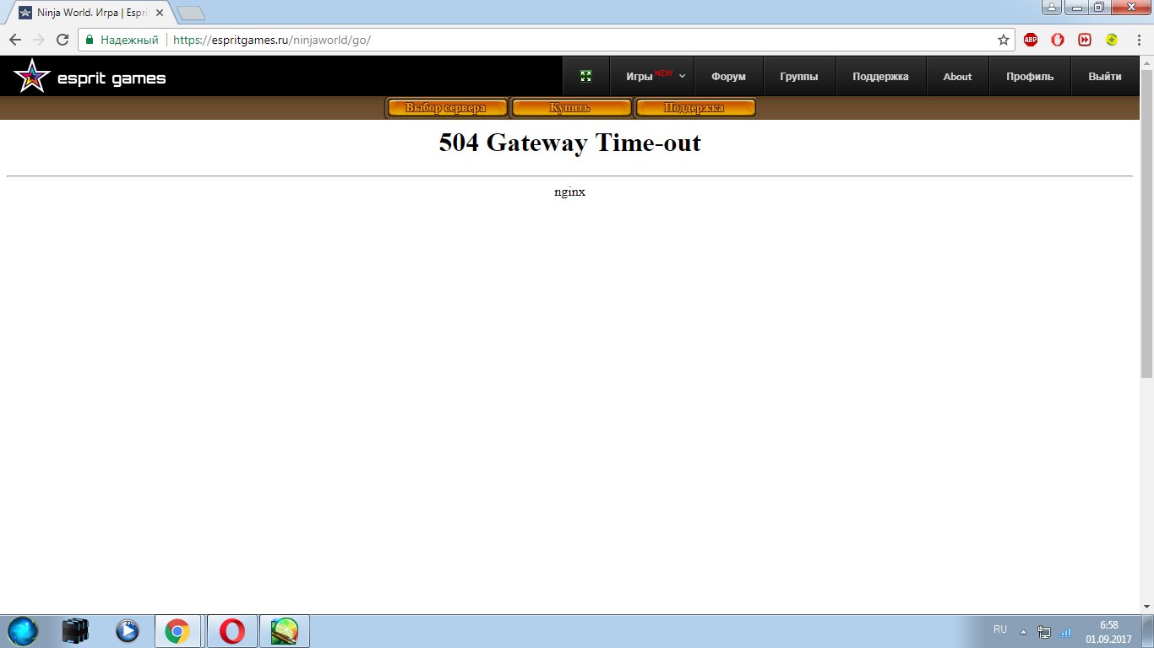Click the green fullscreen icon in site header

point(586,77)
